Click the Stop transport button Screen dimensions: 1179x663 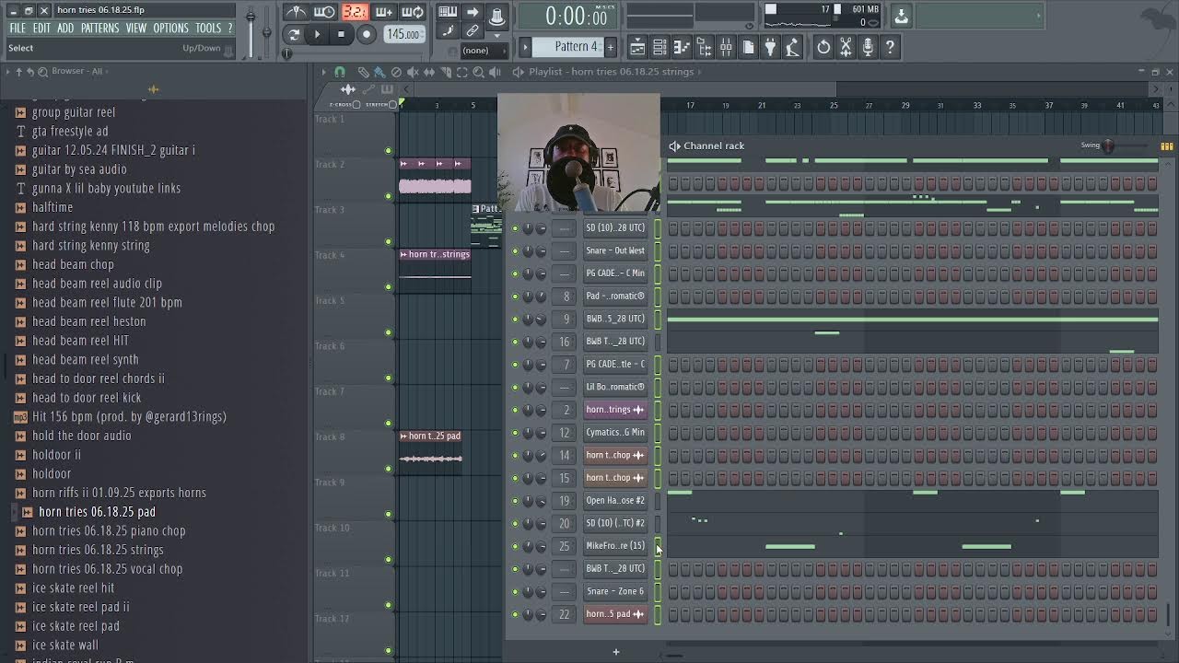(x=341, y=34)
